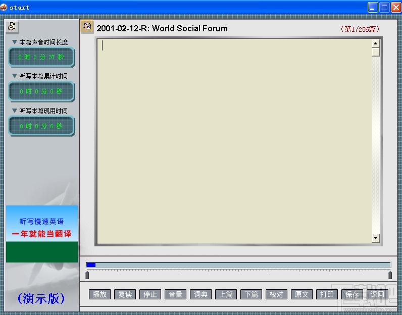This screenshot has height=315, width=402.
Task: Collapse the 听写本篇累计时间 triangle
Action: (x=15, y=76)
